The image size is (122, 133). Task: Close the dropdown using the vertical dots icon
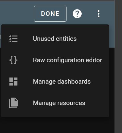tap(99, 14)
